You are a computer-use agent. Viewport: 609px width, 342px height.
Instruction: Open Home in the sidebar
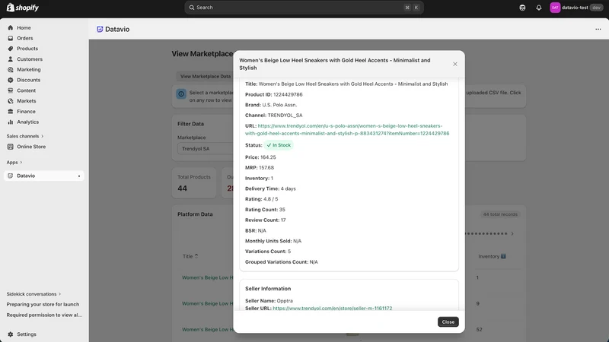[24, 27]
